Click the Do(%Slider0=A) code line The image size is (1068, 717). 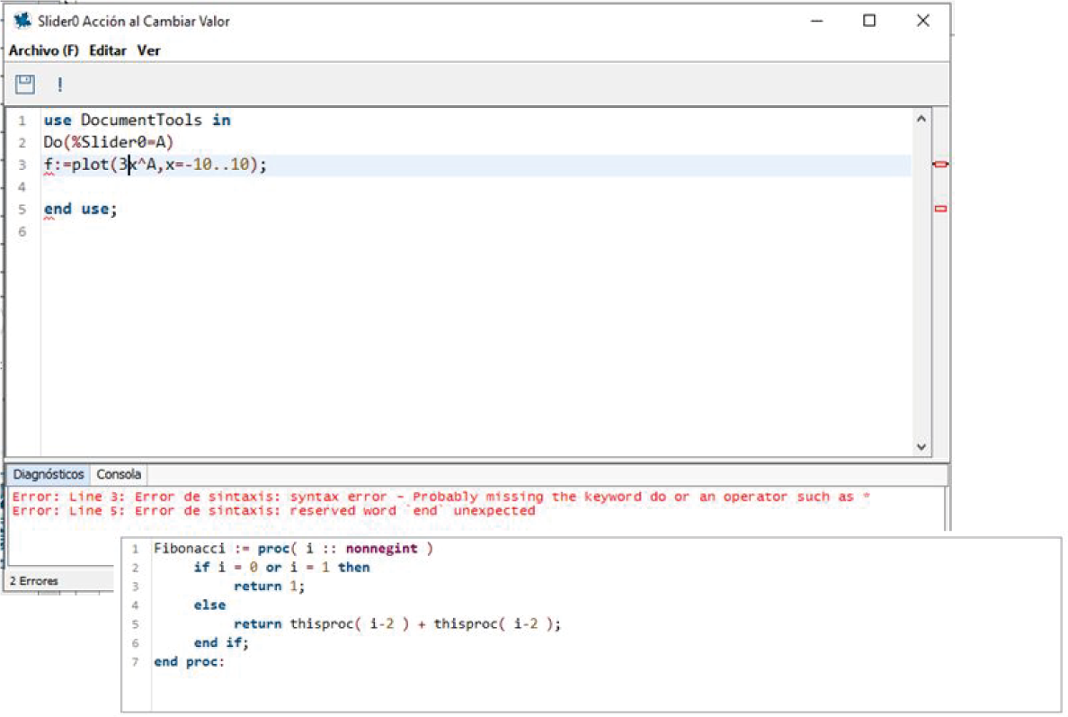108,142
